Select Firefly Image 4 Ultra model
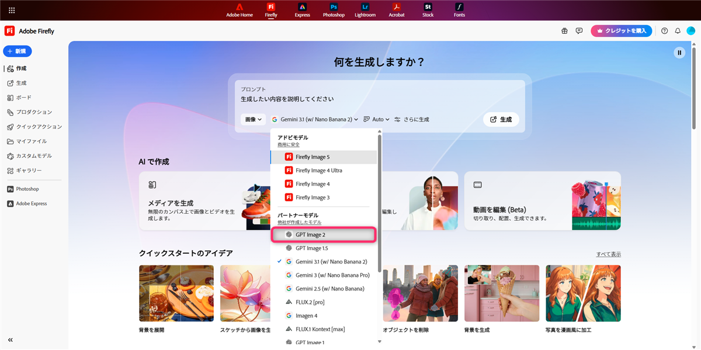Viewport: 701px width, 350px height. 318,171
